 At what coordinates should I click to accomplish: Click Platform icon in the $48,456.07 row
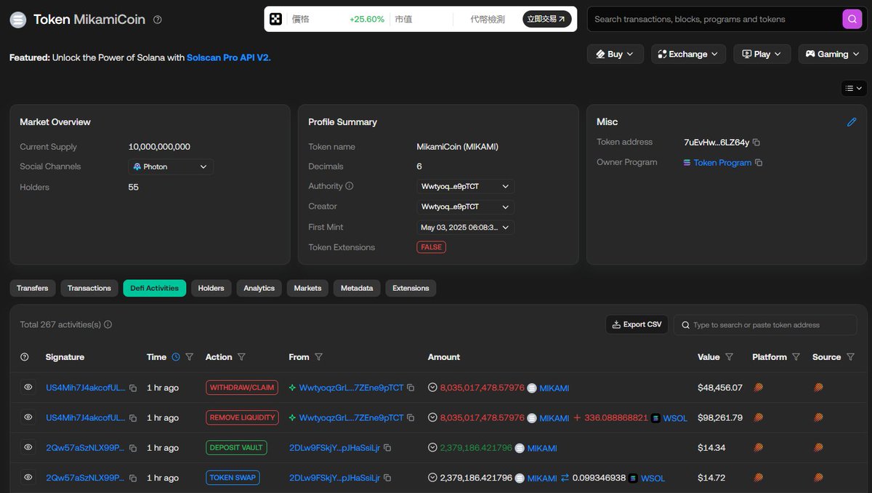759,388
